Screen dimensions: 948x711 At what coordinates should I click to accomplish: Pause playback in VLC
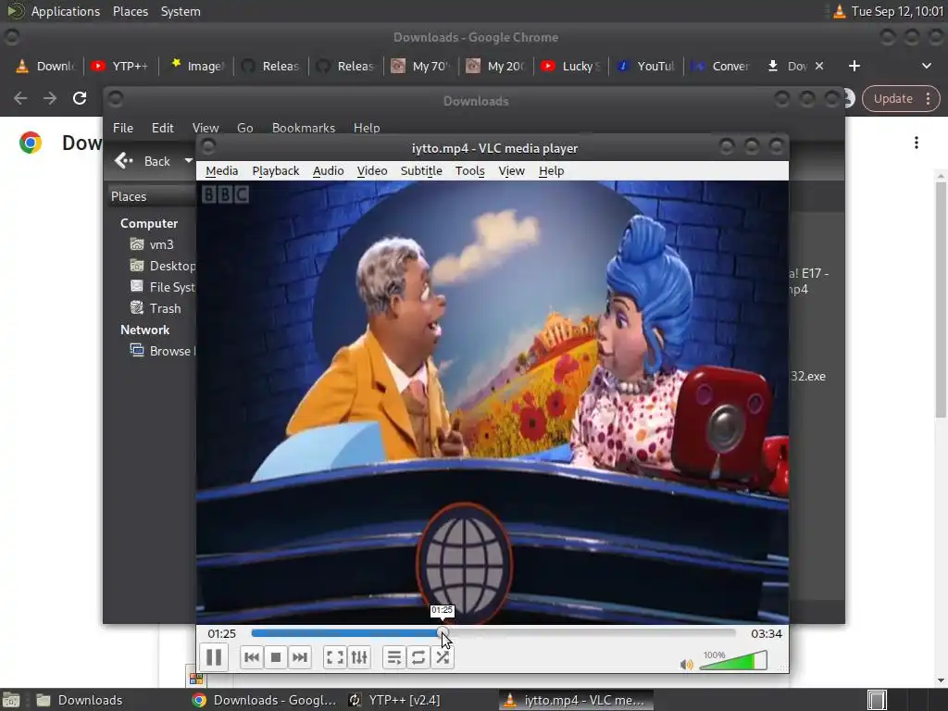214,657
